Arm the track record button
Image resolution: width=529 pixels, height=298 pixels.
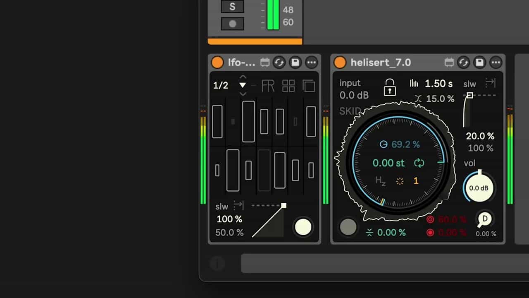(232, 24)
